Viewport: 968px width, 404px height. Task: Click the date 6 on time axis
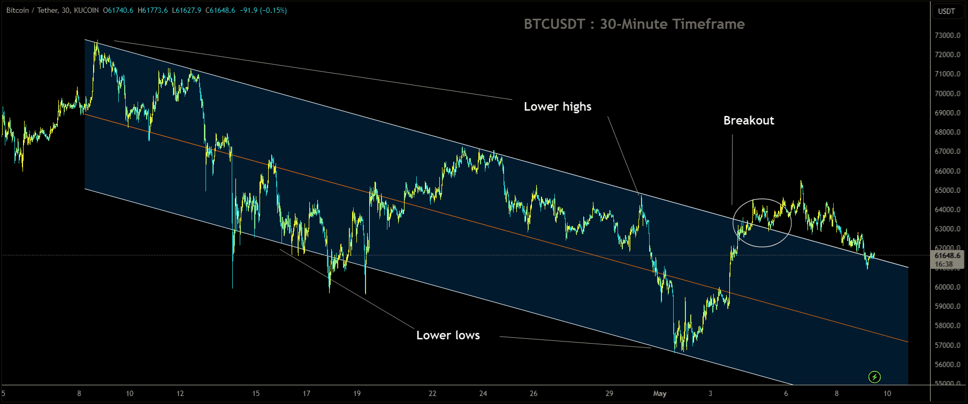(x=786, y=393)
